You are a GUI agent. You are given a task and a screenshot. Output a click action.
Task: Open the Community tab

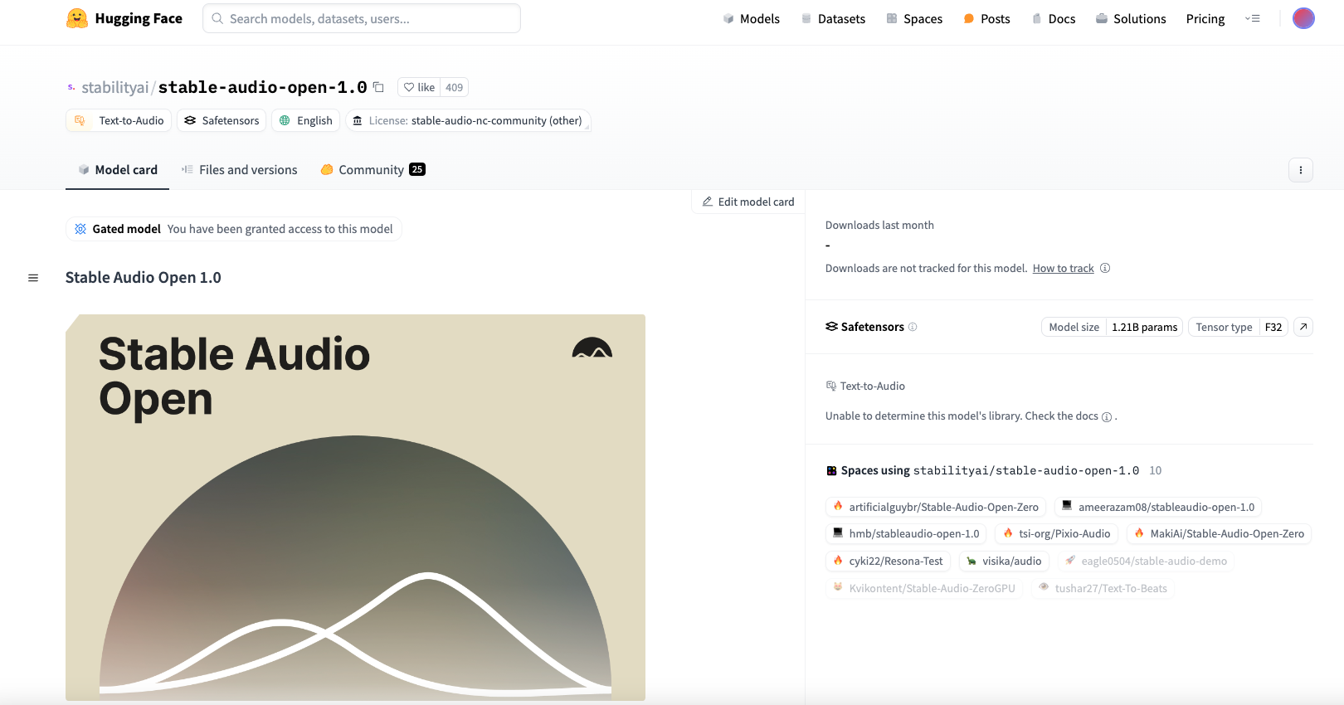coord(373,170)
